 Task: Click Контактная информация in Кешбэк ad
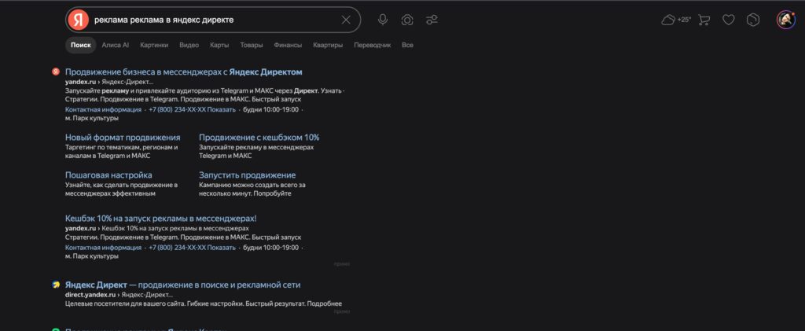pos(103,248)
